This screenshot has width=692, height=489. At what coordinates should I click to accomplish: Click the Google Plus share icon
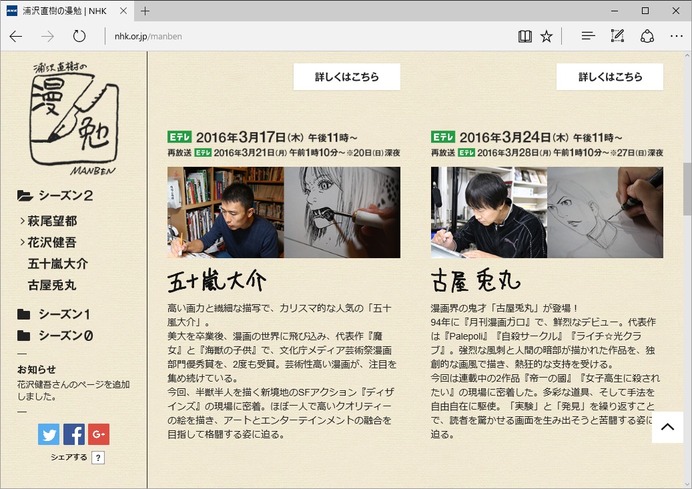point(99,434)
